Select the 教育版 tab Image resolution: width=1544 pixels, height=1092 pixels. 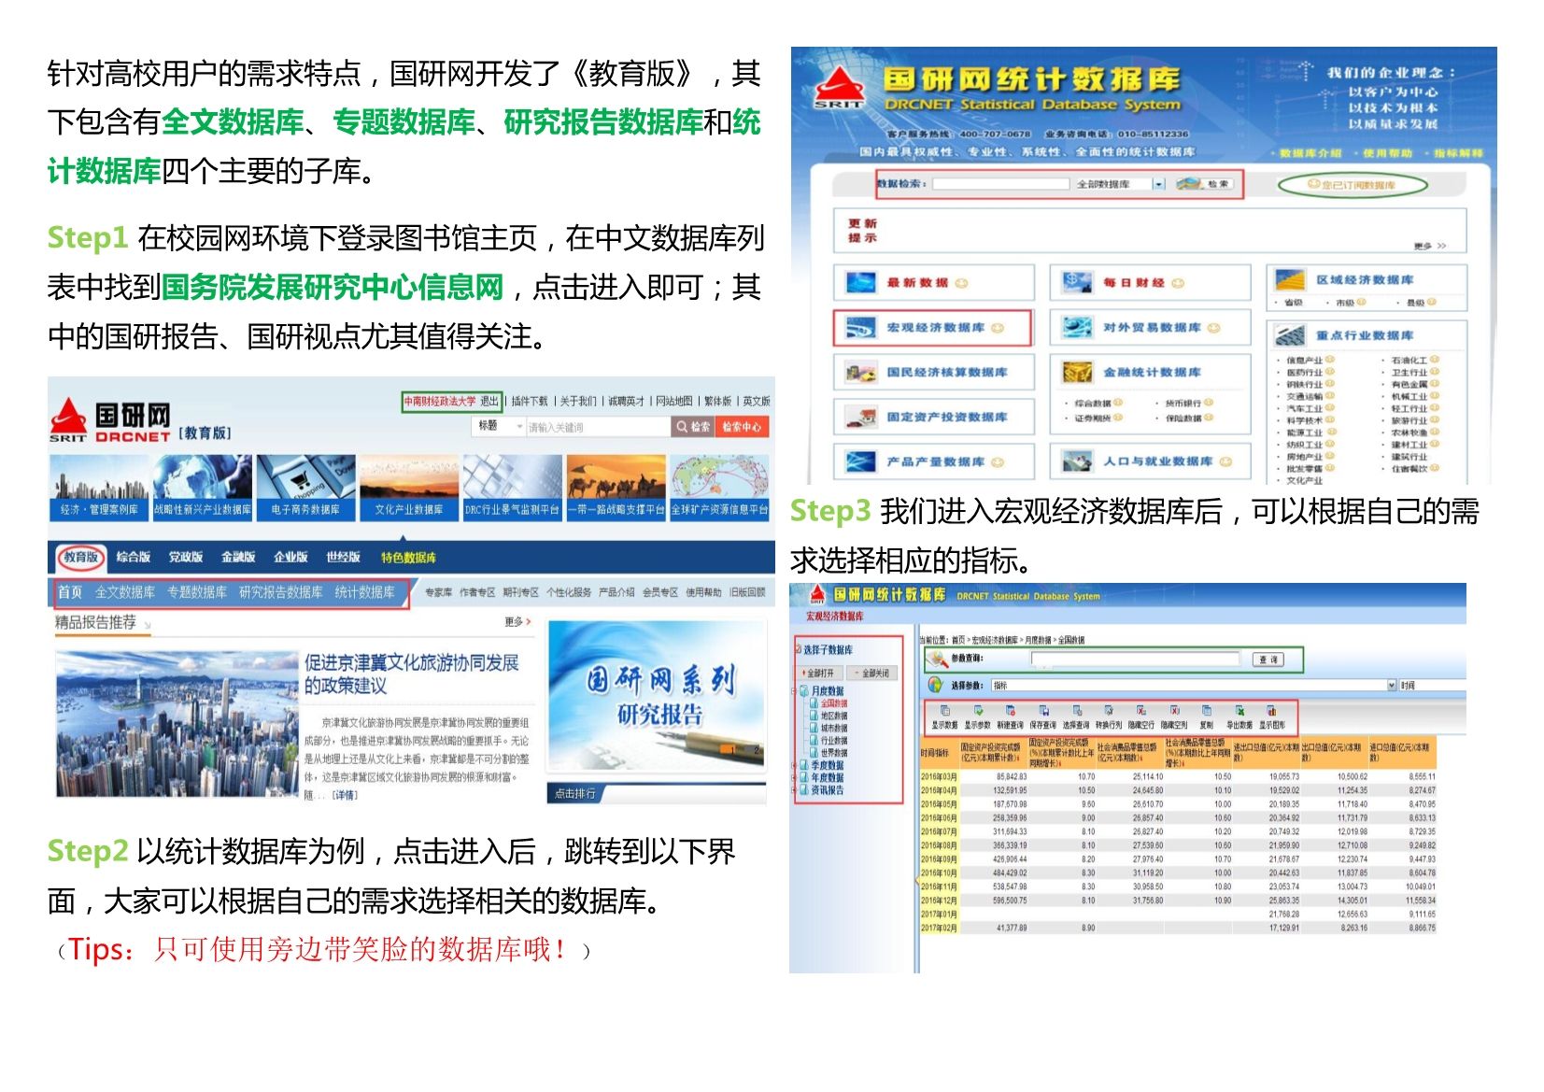click(x=81, y=557)
